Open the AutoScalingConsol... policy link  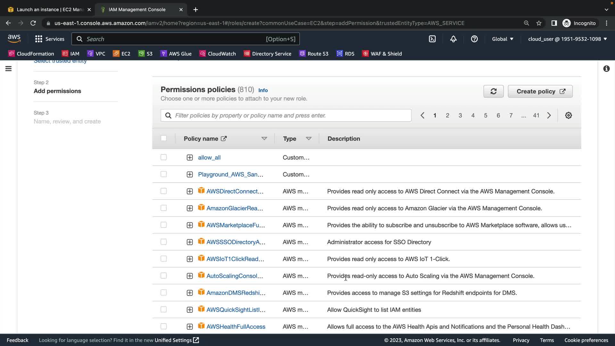[234, 276]
